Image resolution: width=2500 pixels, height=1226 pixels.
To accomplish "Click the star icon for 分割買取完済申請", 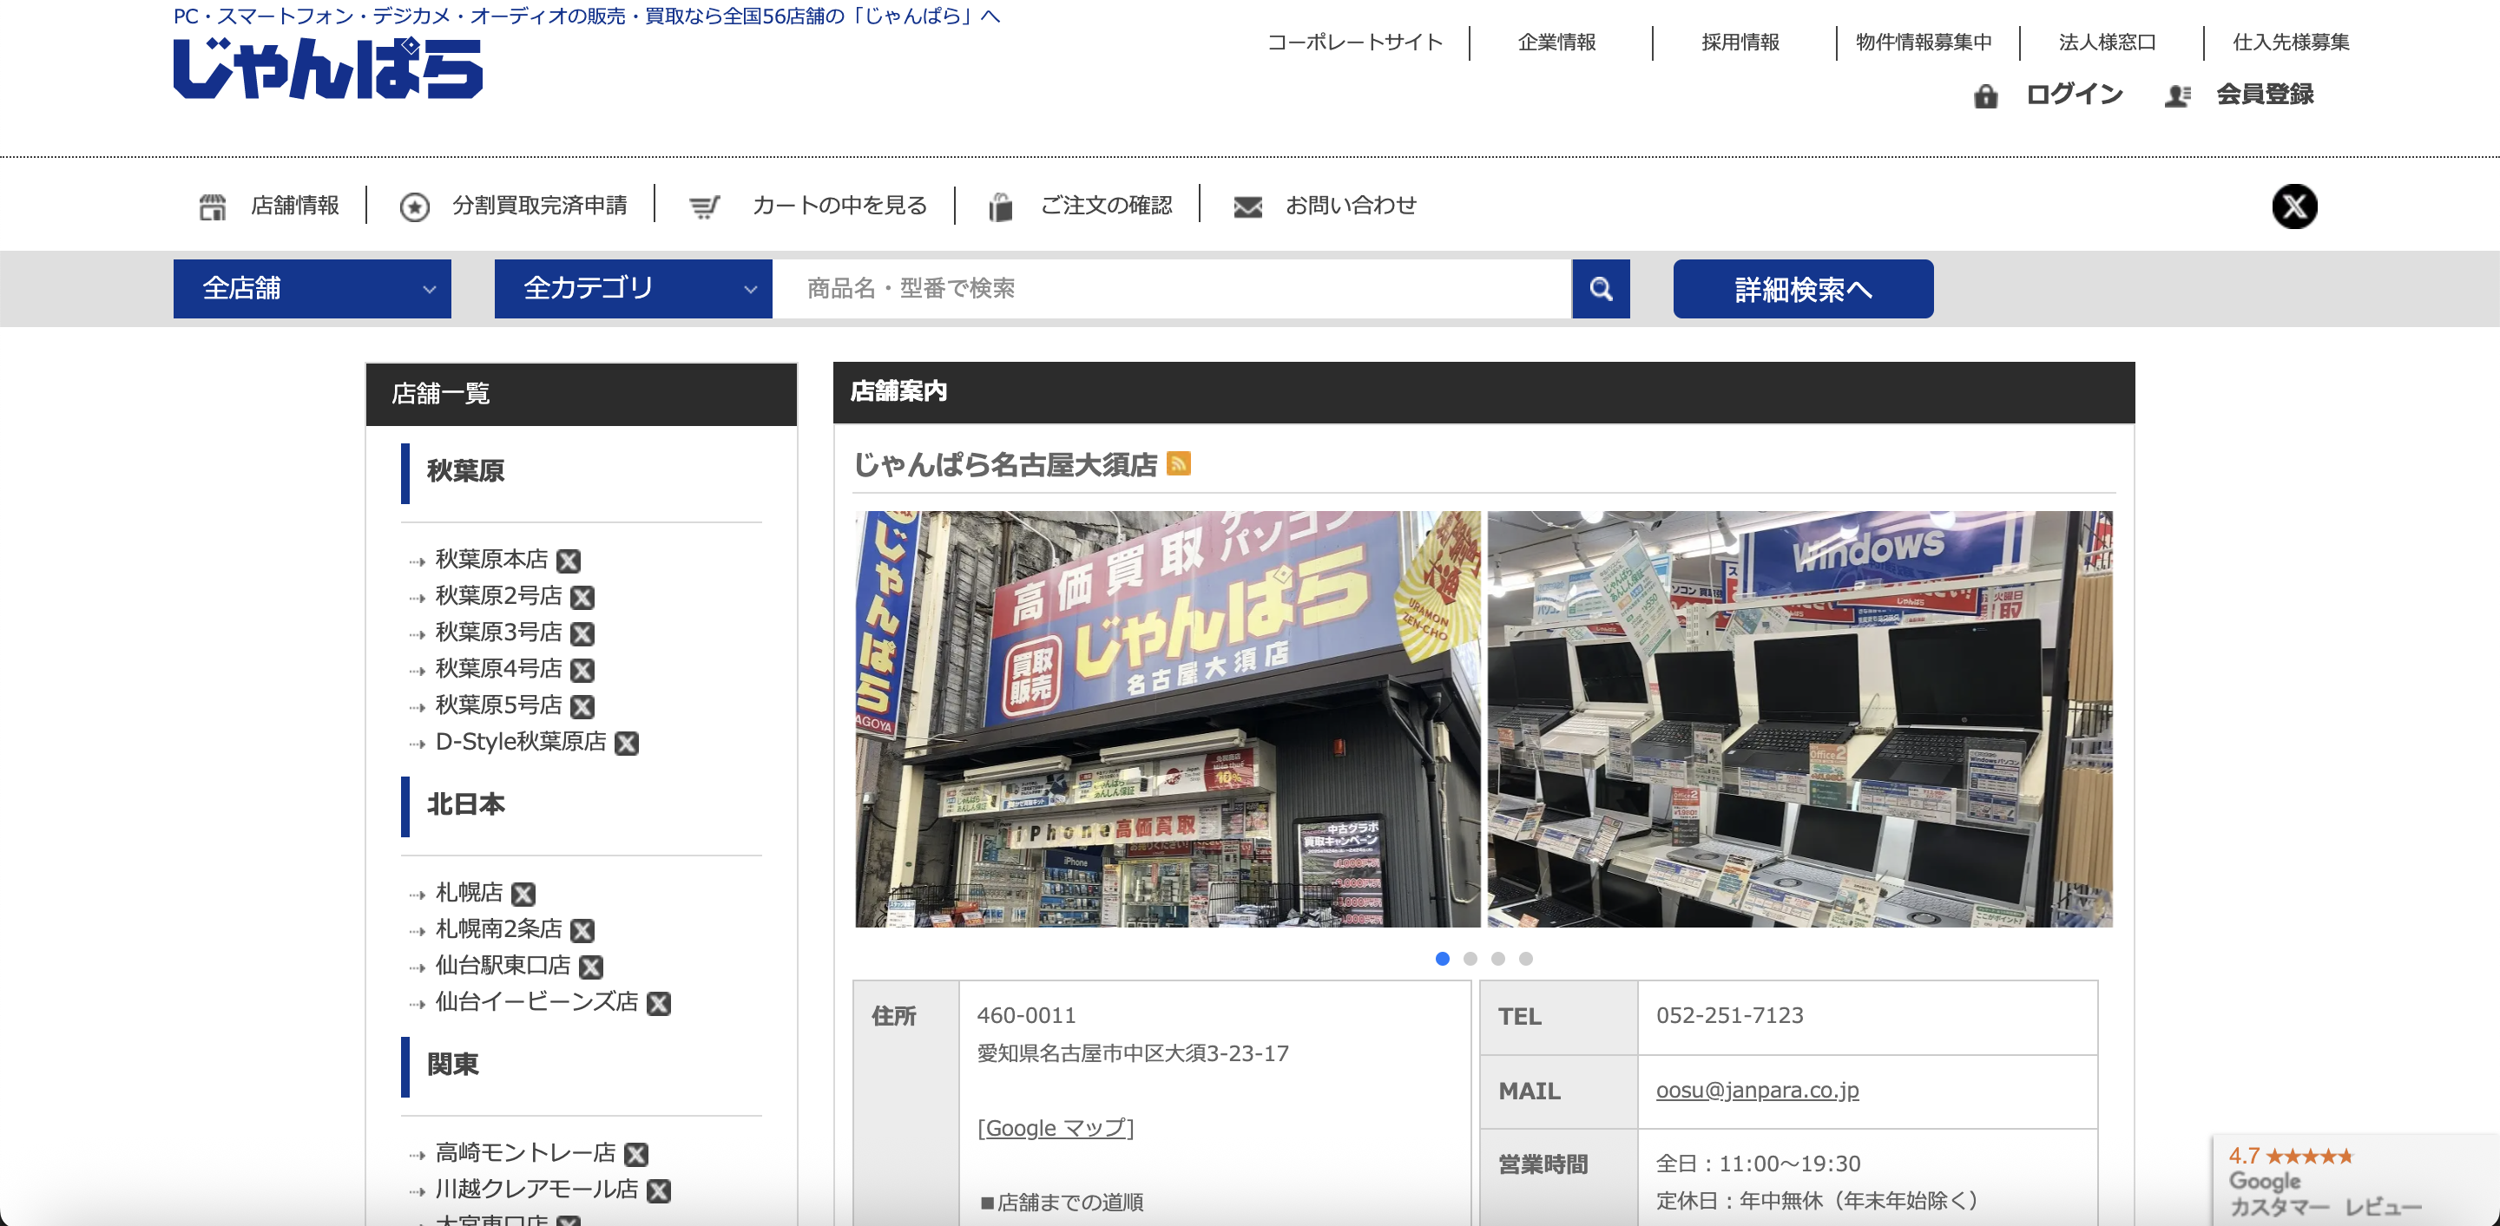I will click(x=414, y=207).
